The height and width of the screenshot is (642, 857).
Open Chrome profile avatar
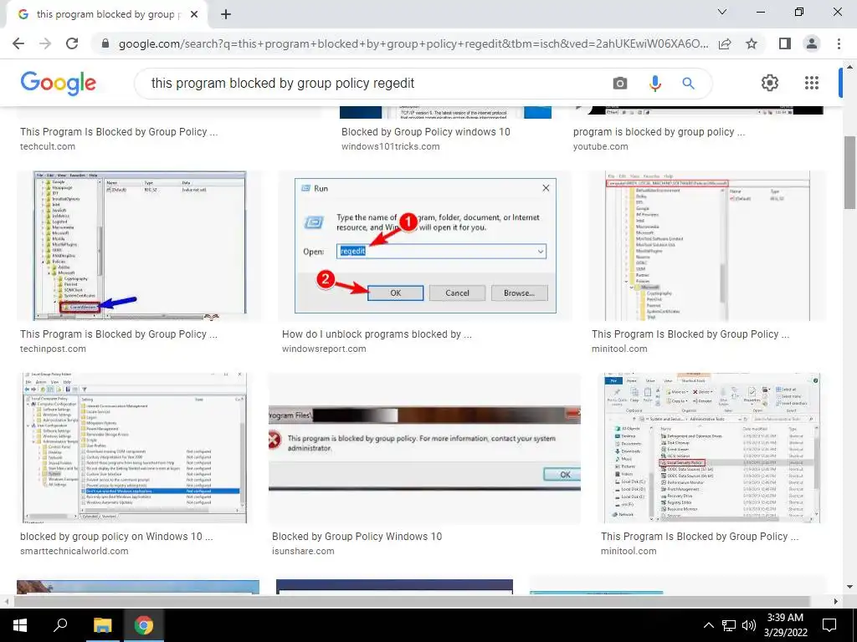pos(812,43)
